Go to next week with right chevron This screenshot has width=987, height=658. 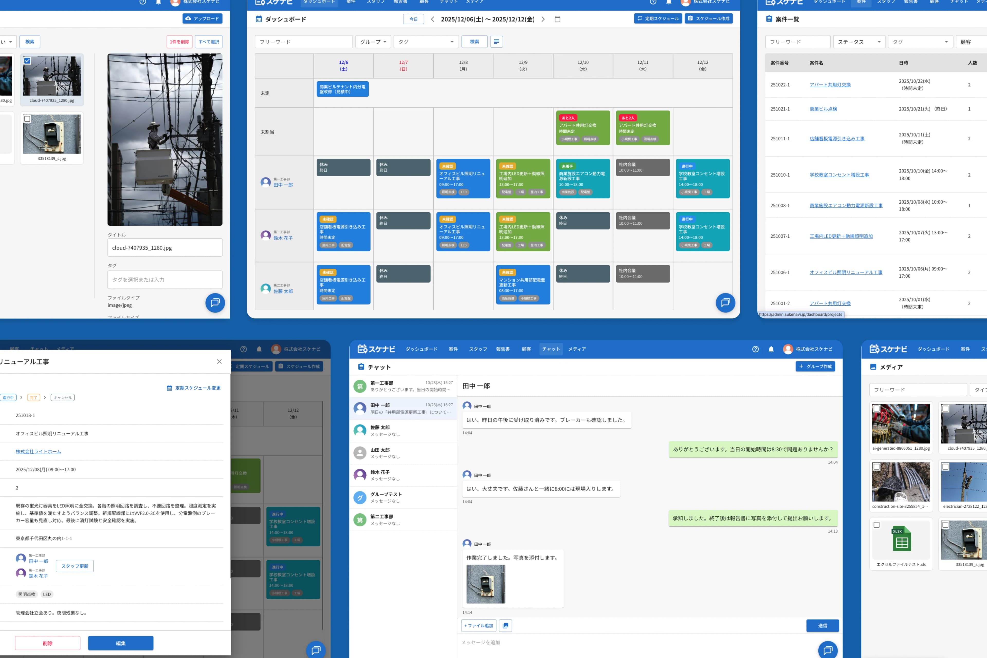point(543,19)
